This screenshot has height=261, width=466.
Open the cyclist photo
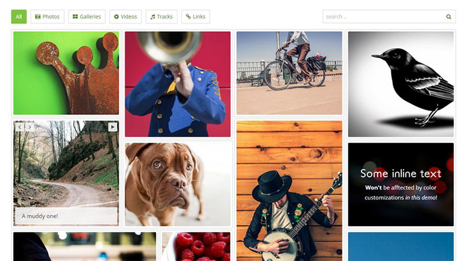tap(289, 73)
